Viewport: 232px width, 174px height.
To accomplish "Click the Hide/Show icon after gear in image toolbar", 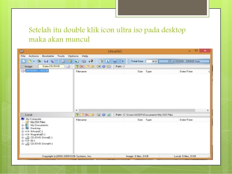I will point(109,66).
